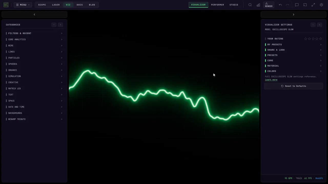The image size is (328, 184).
Task: Click the Render download button
Action: pos(269,5)
